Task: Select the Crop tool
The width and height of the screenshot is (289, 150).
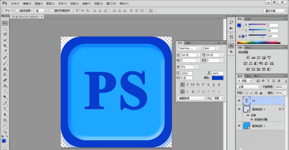Action: click(5, 46)
